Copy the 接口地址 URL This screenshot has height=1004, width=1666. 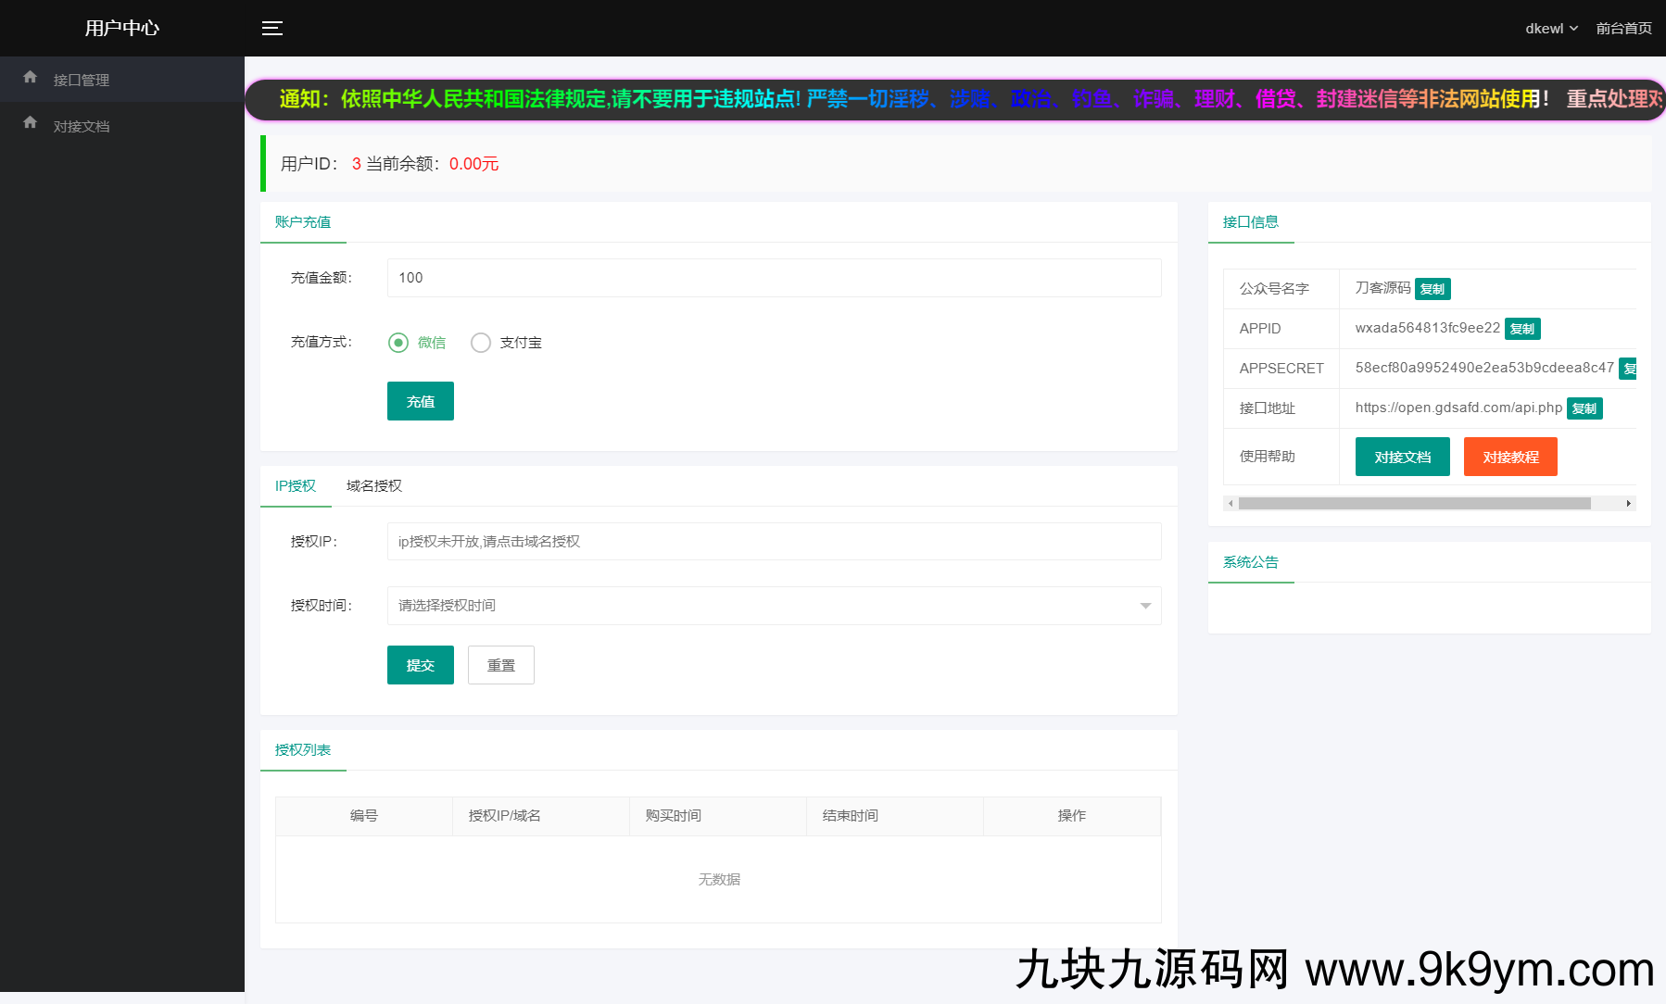pos(1584,408)
